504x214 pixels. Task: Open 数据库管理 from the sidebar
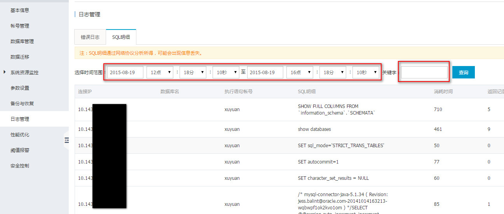(x=22, y=42)
